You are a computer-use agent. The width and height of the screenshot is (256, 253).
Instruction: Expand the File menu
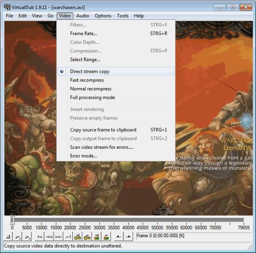coord(9,16)
